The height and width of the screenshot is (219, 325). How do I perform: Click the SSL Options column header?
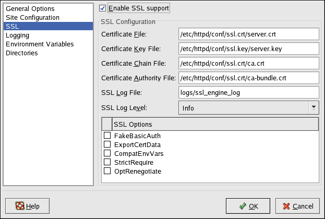click(x=214, y=125)
